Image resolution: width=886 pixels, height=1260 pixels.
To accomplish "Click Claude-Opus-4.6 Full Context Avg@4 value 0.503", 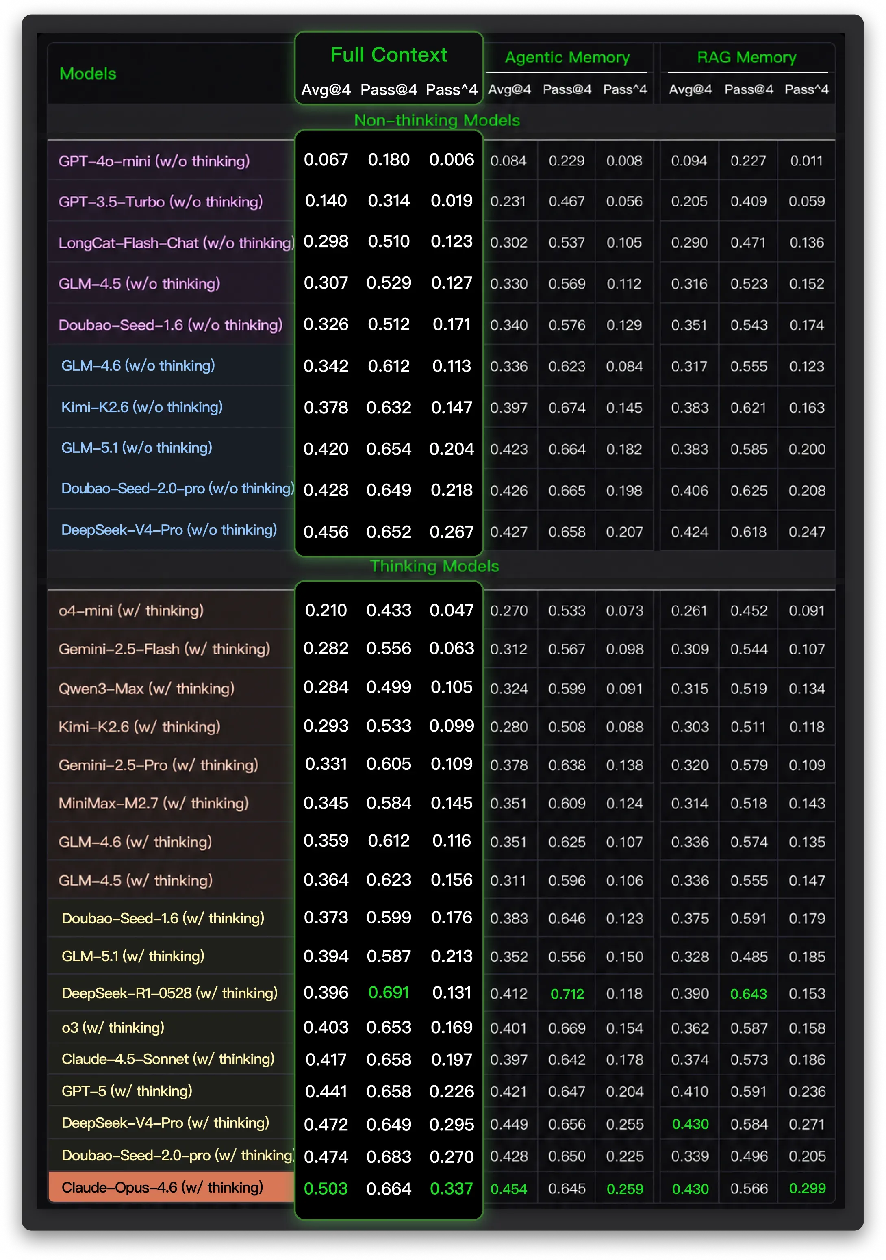I will (326, 1188).
